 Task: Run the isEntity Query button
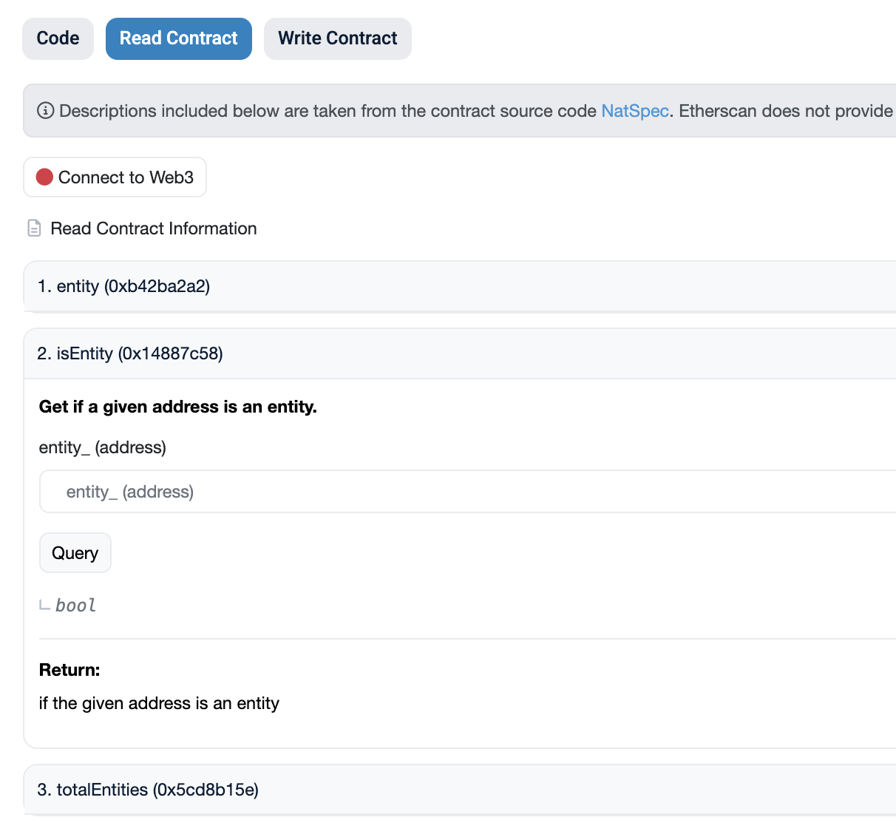click(x=75, y=553)
